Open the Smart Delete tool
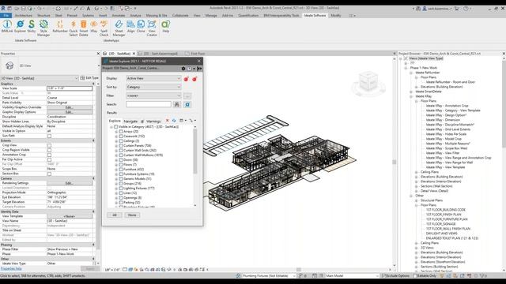Viewport: 506px width, 284px height. click(x=84, y=28)
